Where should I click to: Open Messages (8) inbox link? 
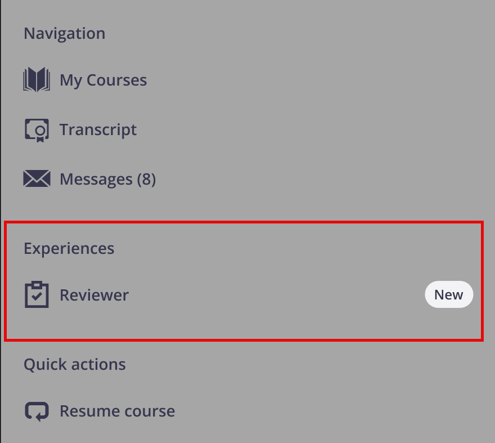pos(107,180)
